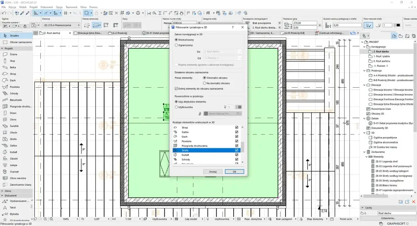Click the scissors trim icon in toolbar
This screenshot has width=417, height=226.
coord(149,13)
